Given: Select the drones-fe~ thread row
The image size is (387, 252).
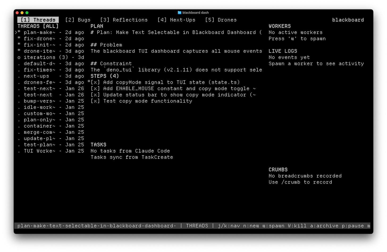Looking at the screenshot, I should [x=51, y=82].
